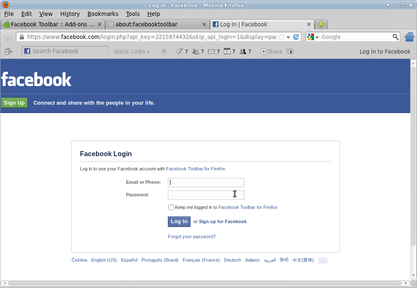Viewport: 417px width, 288px height.
Task: Focus the Password field
Action: [206, 195]
